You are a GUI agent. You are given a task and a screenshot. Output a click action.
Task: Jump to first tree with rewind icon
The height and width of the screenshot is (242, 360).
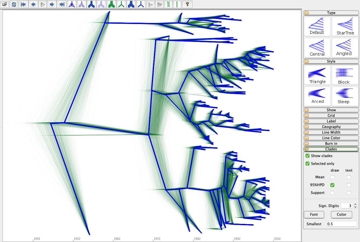(23, 4)
